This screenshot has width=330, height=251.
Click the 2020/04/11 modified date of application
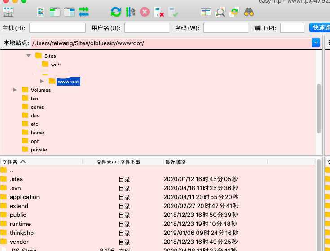coord(201,197)
